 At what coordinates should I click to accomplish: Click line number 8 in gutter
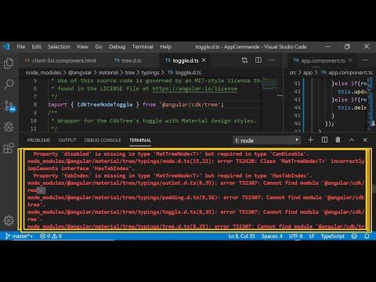coord(35,104)
